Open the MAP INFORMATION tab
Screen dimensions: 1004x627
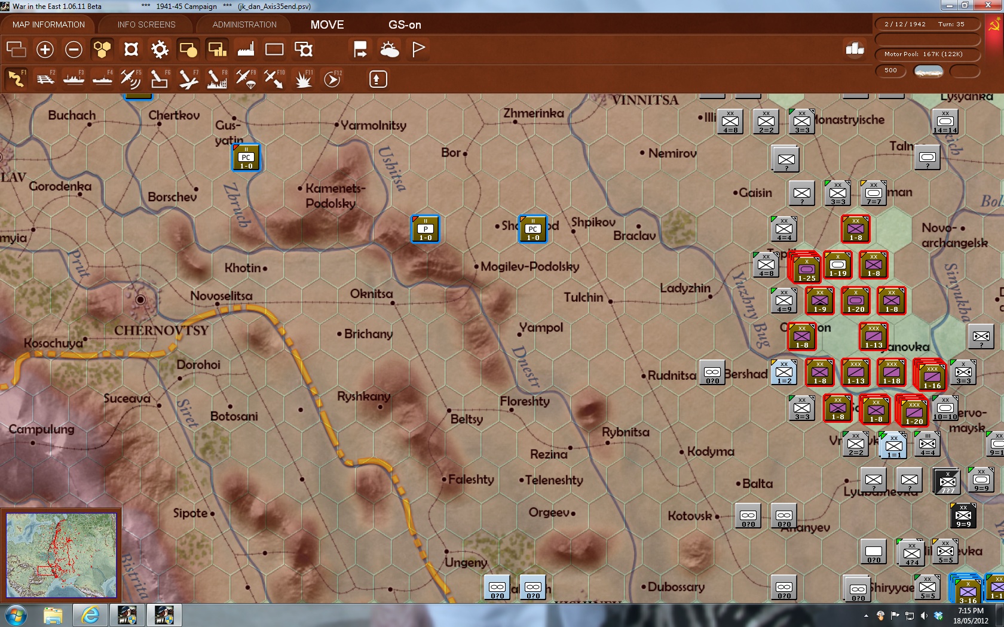(x=48, y=24)
